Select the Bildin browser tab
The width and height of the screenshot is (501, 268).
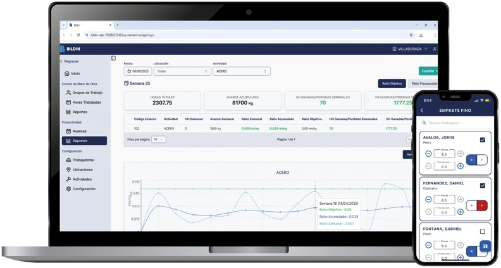[90, 25]
